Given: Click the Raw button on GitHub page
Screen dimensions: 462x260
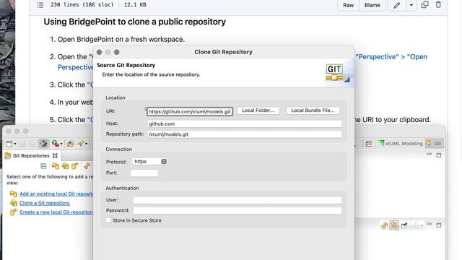Looking at the screenshot, I should pos(348,5).
